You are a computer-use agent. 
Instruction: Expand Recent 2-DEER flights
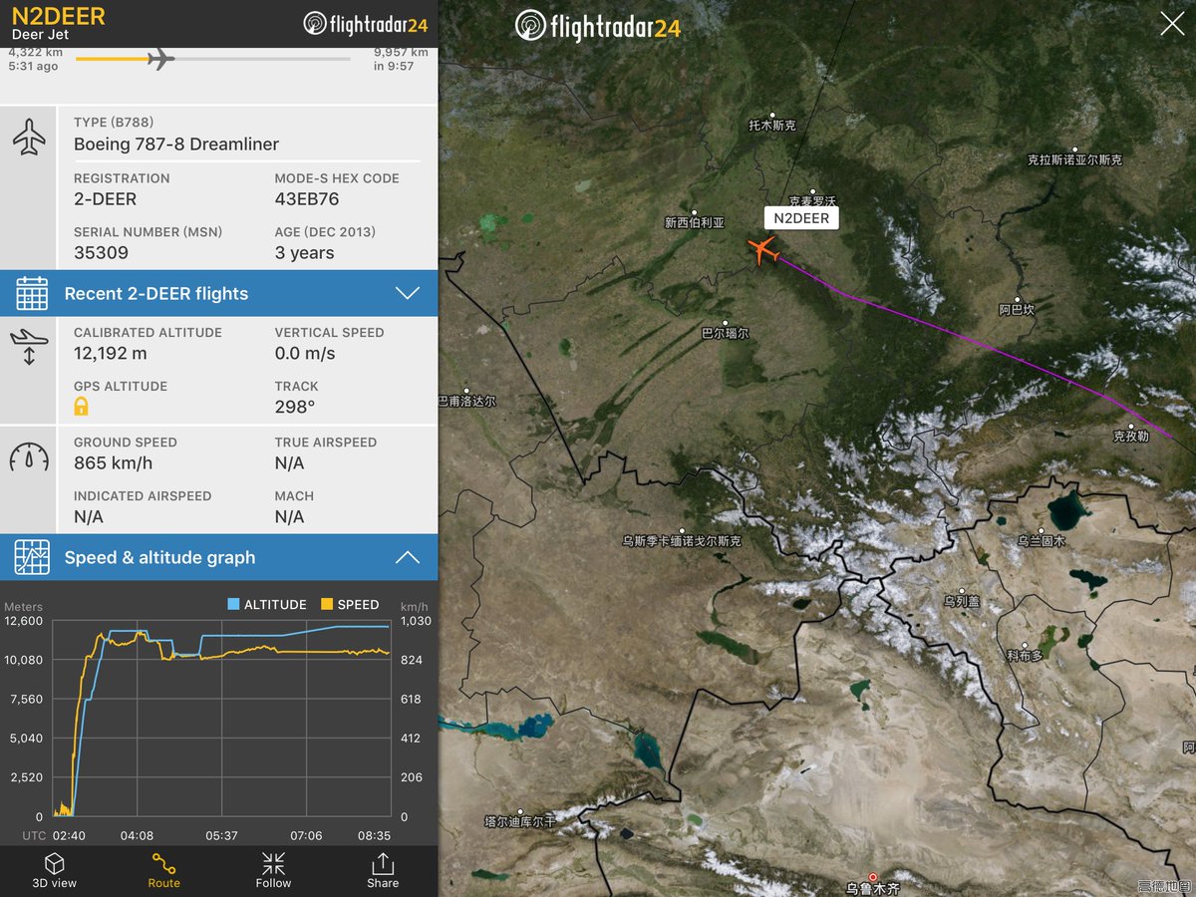tap(407, 293)
